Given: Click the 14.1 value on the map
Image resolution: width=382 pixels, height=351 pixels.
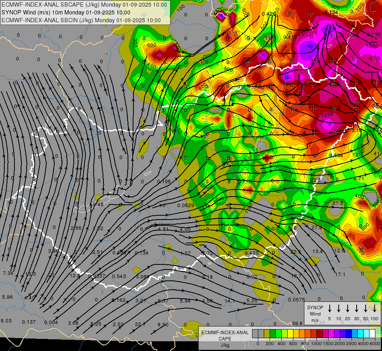Looking at the screenshot, I should (x=229, y=301).
